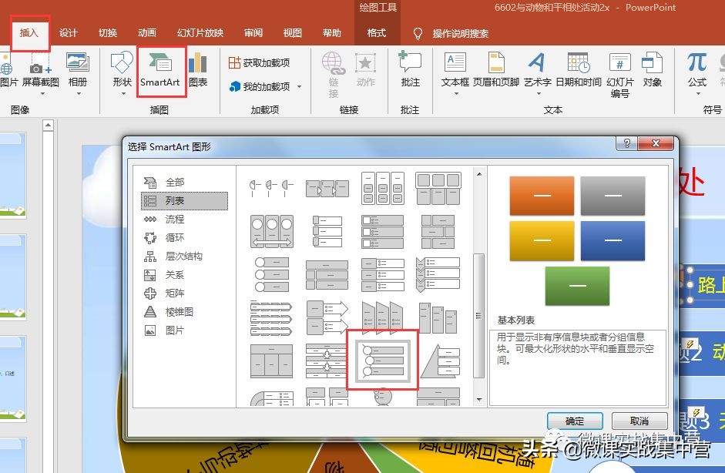Viewport: 725px width, 473px height.
Task: Close the SmartArt dialog
Action: [655, 143]
